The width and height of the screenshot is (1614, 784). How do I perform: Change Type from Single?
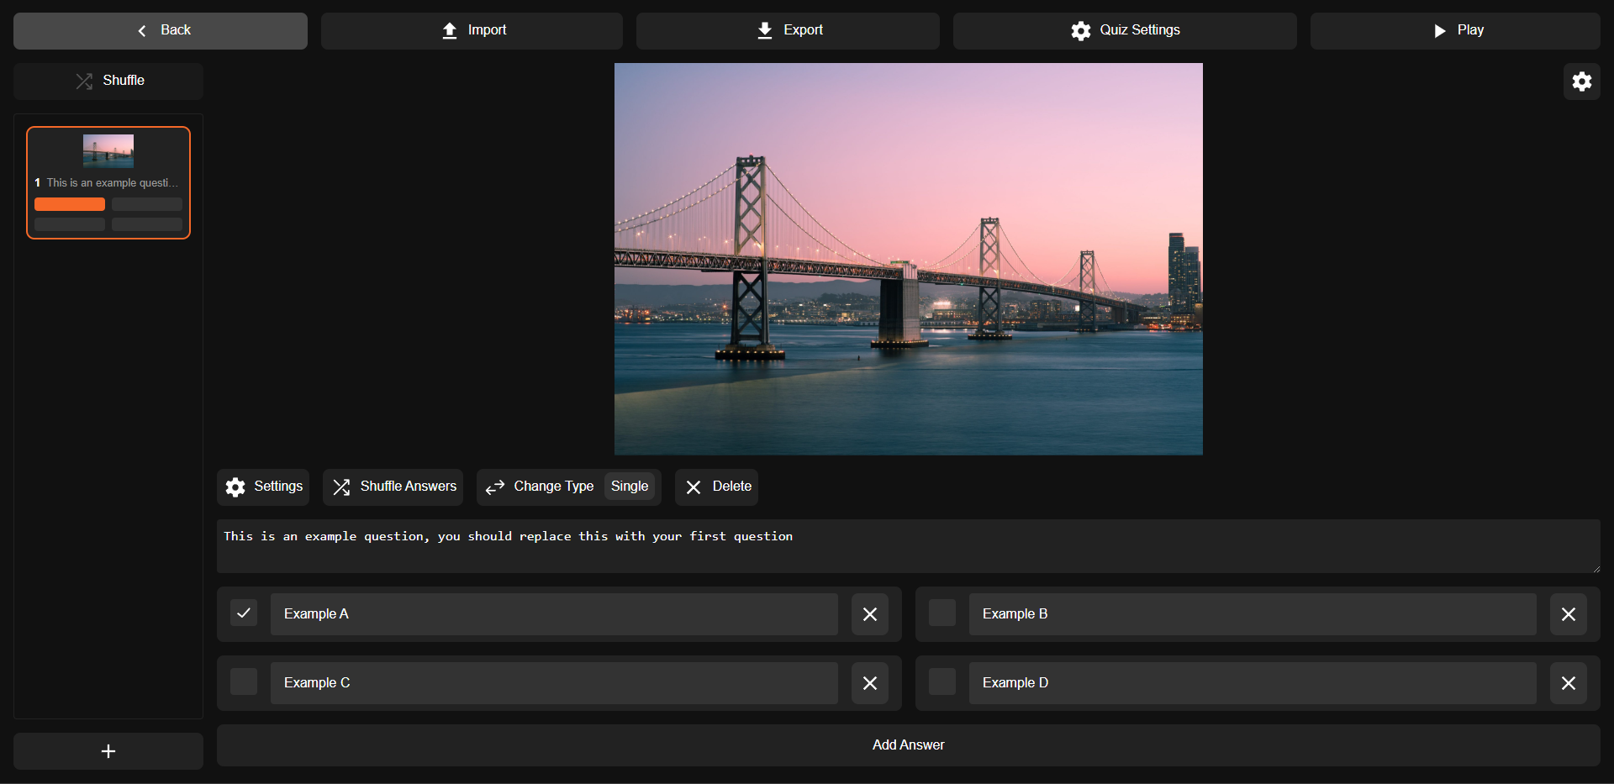click(568, 487)
